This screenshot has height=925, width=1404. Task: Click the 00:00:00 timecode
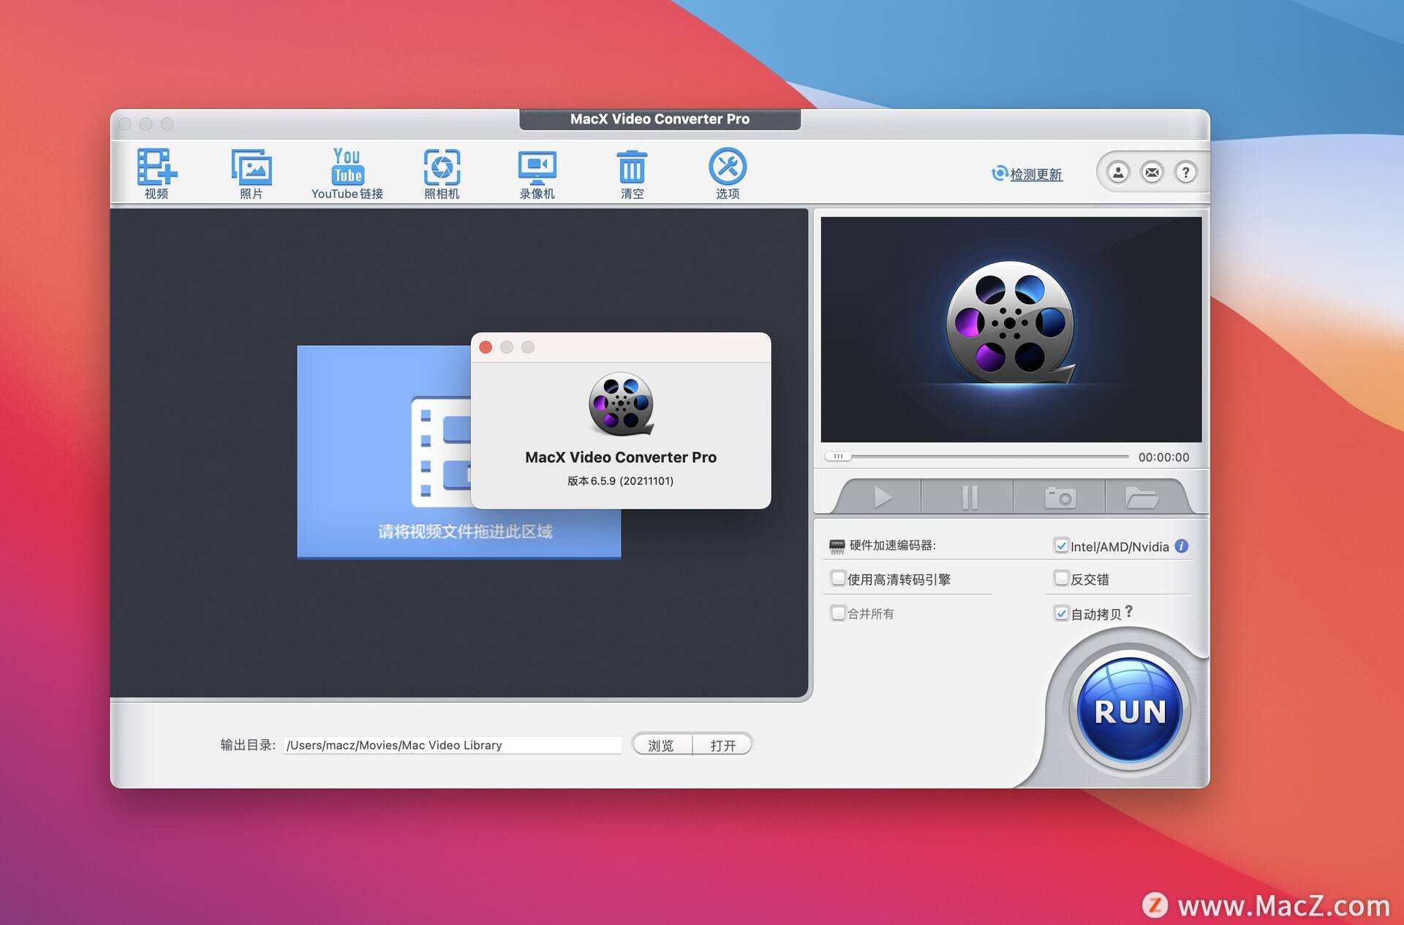1163,457
